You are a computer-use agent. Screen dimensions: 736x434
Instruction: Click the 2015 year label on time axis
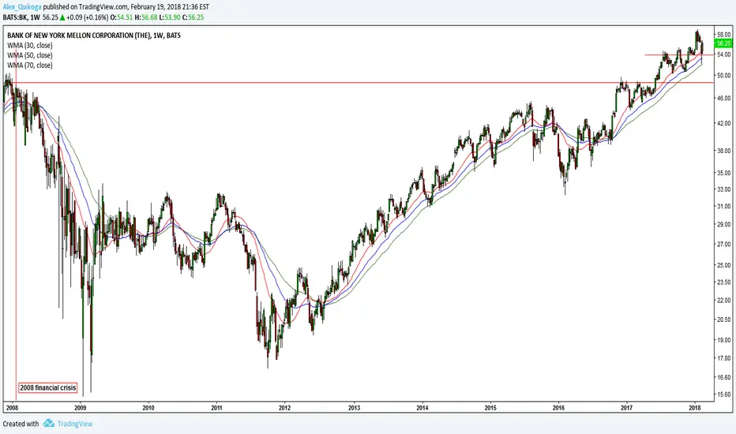pos(490,408)
